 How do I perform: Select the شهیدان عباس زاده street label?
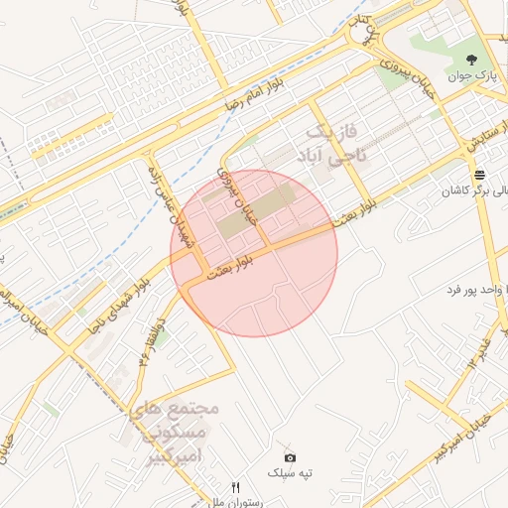click(x=172, y=207)
